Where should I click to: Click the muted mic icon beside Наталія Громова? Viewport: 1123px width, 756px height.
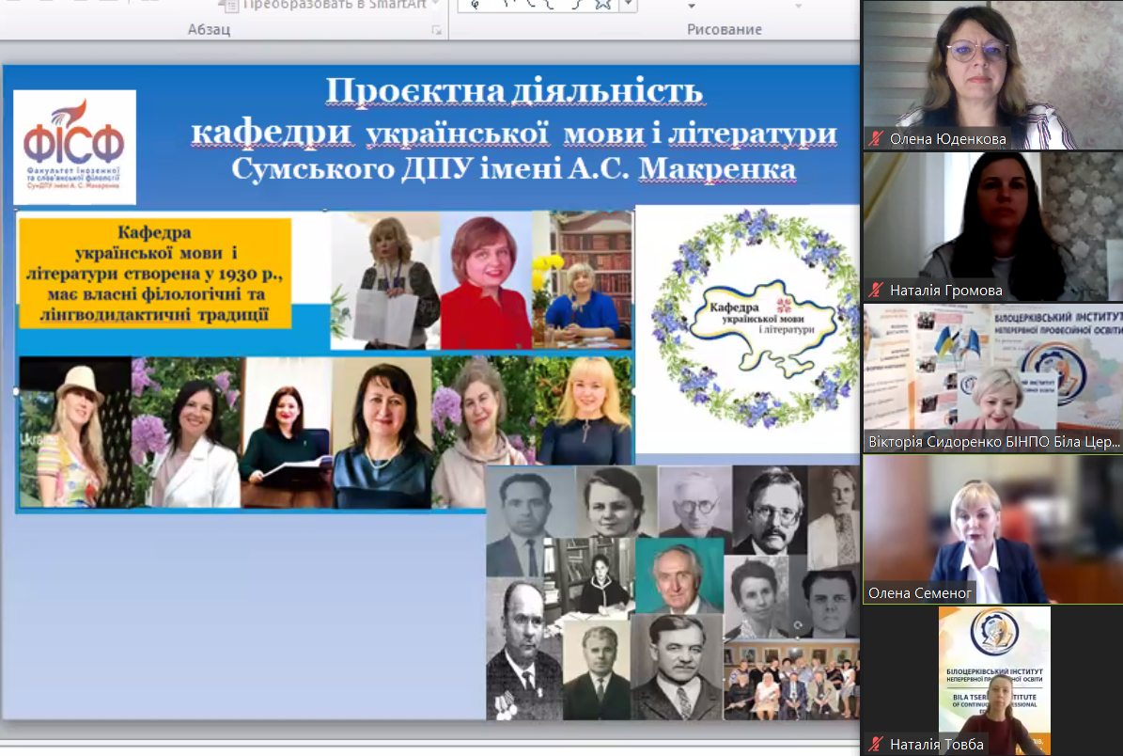pyautogui.click(x=876, y=291)
